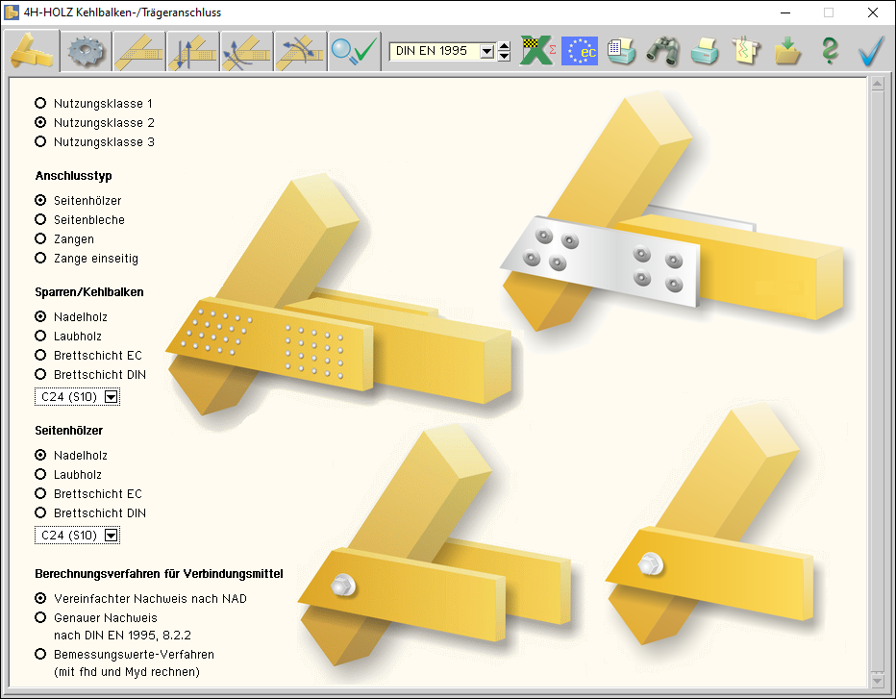Open the gear settings tab in toolbar

click(86, 51)
